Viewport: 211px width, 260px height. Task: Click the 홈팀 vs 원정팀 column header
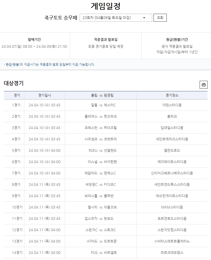coord(101,95)
